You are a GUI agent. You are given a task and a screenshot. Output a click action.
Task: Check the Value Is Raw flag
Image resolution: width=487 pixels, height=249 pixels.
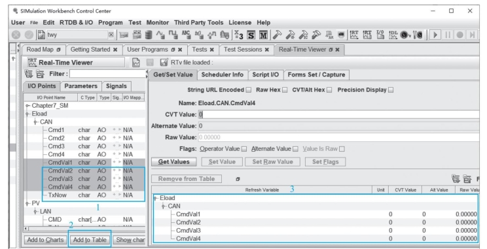(342, 149)
